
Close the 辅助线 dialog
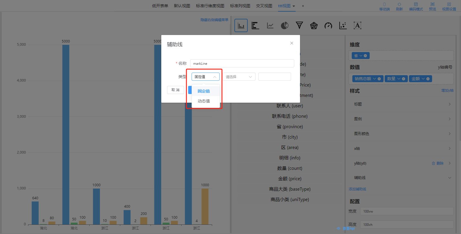coord(292,43)
